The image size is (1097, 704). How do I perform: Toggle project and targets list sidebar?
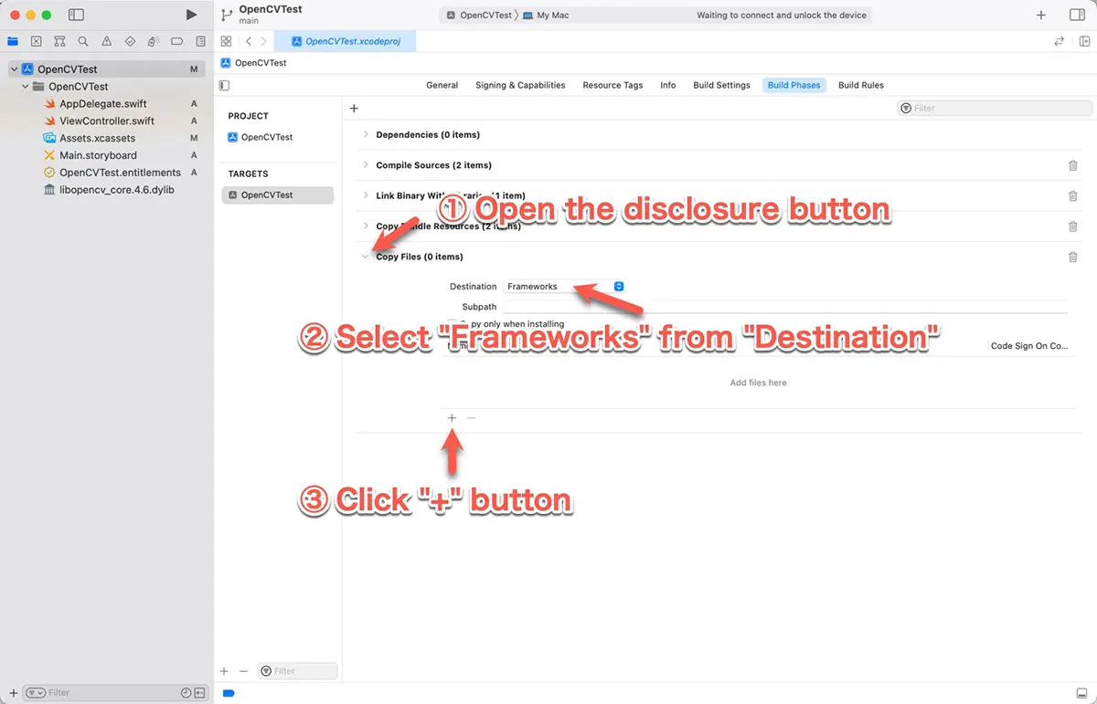click(225, 85)
